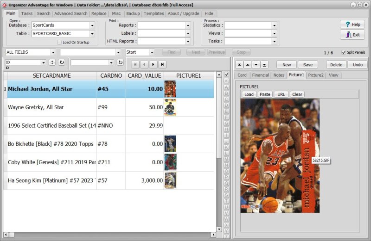Open the Financial detail tab

(x=260, y=75)
